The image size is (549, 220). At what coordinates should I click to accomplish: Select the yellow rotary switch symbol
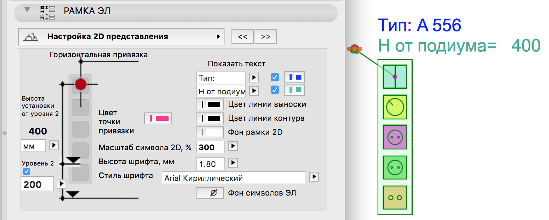pos(395,107)
